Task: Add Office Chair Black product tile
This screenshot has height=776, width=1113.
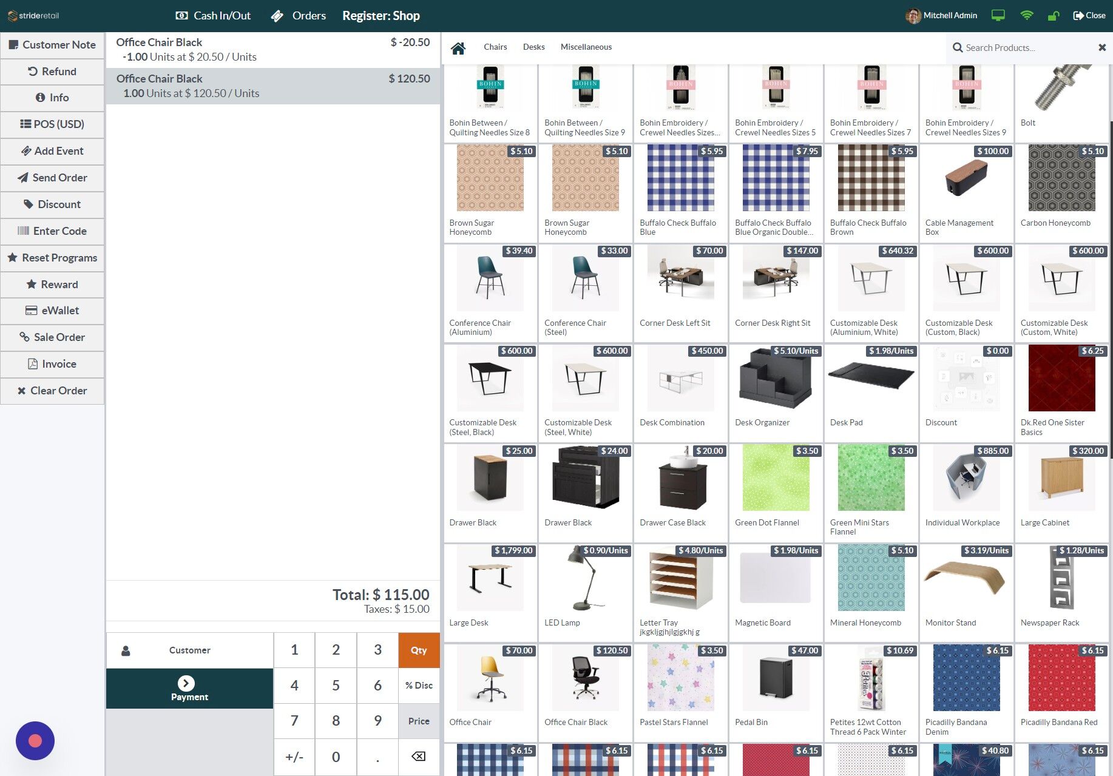Action: click(586, 693)
